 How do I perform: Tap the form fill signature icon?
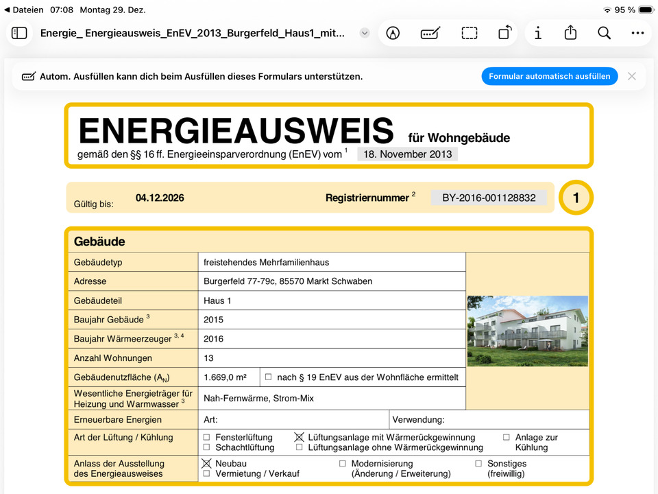click(430, 33)
